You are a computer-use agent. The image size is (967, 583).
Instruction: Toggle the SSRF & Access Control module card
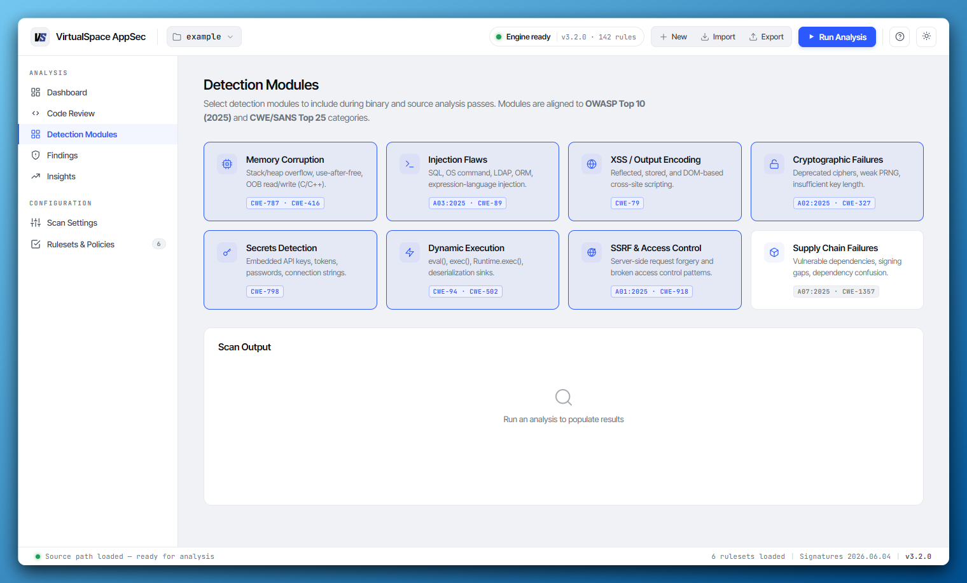(655, 270)
